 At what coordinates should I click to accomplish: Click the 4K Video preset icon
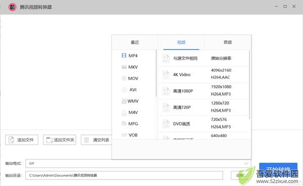(166, 75)
